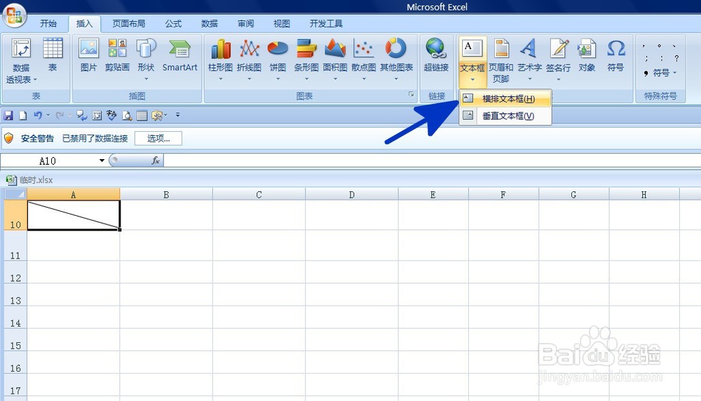Insert a SmartArt graphic
The width and height of the screenshot is (701, 401).
pyautogui.click(x=179, y=55)
